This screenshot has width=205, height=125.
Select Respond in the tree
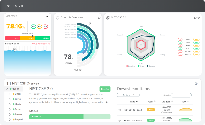(x=19, y=119)
